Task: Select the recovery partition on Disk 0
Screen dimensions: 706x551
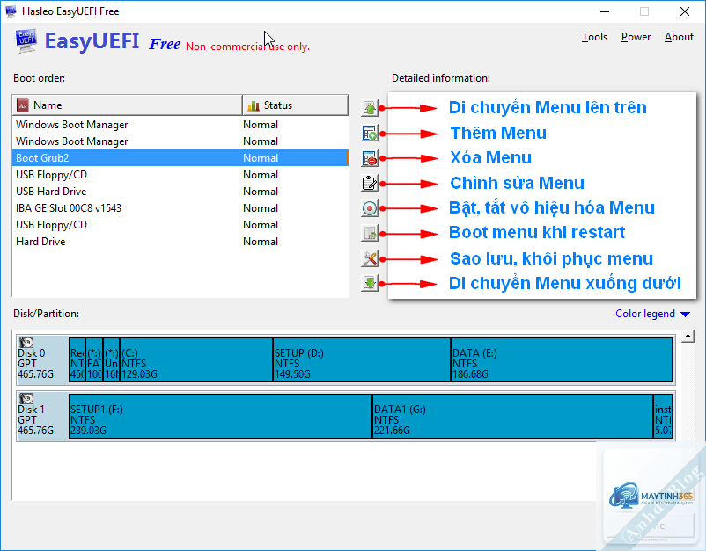Action: [77, 360]
